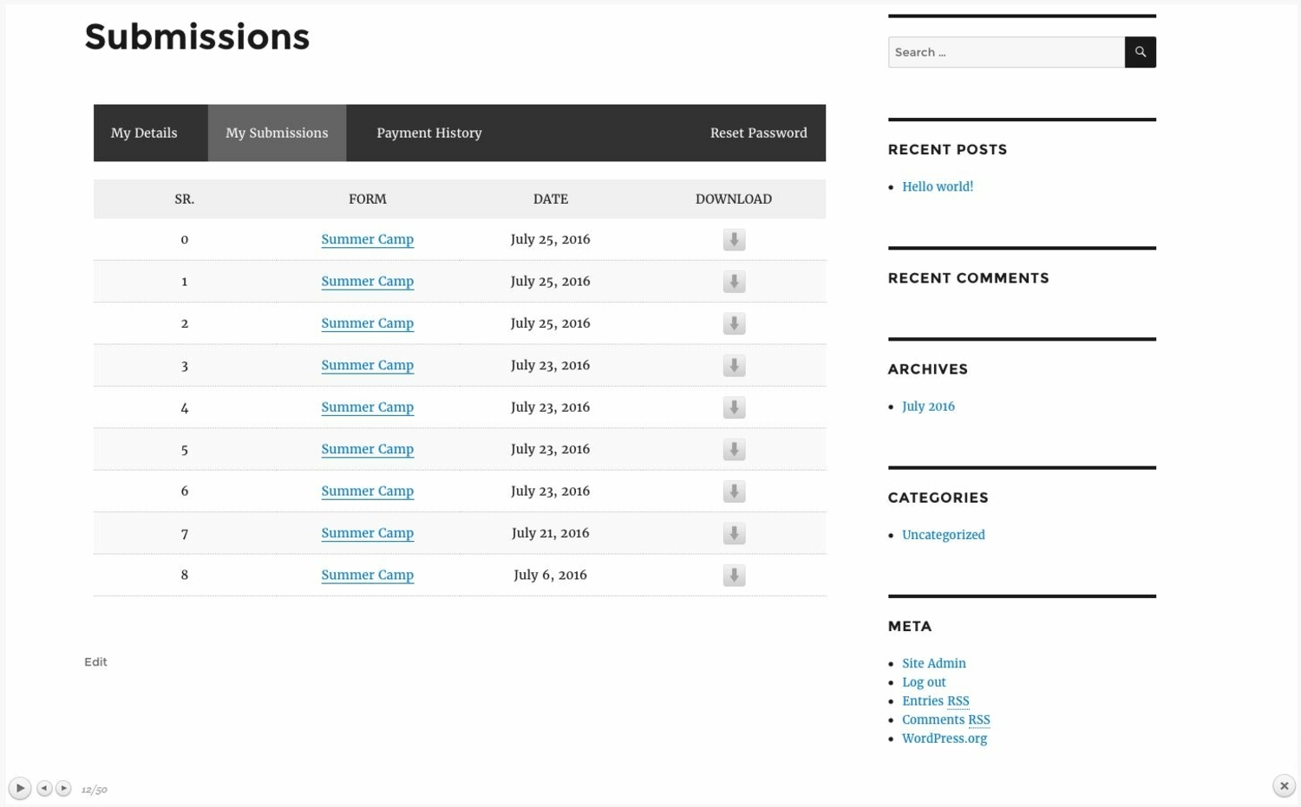Download the July 6, 2016 submission
Screen dimensions: 1301x807
point(734,576)
